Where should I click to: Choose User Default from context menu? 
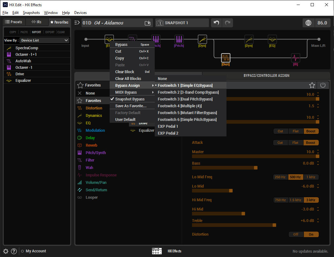click(132, 119)
